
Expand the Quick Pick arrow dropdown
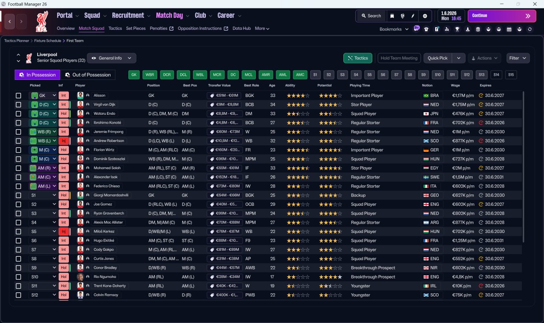click(x=459, y=58)
